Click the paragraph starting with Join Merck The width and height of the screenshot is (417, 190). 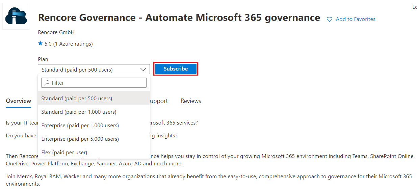pyautogui.click(x=209, y=180)
